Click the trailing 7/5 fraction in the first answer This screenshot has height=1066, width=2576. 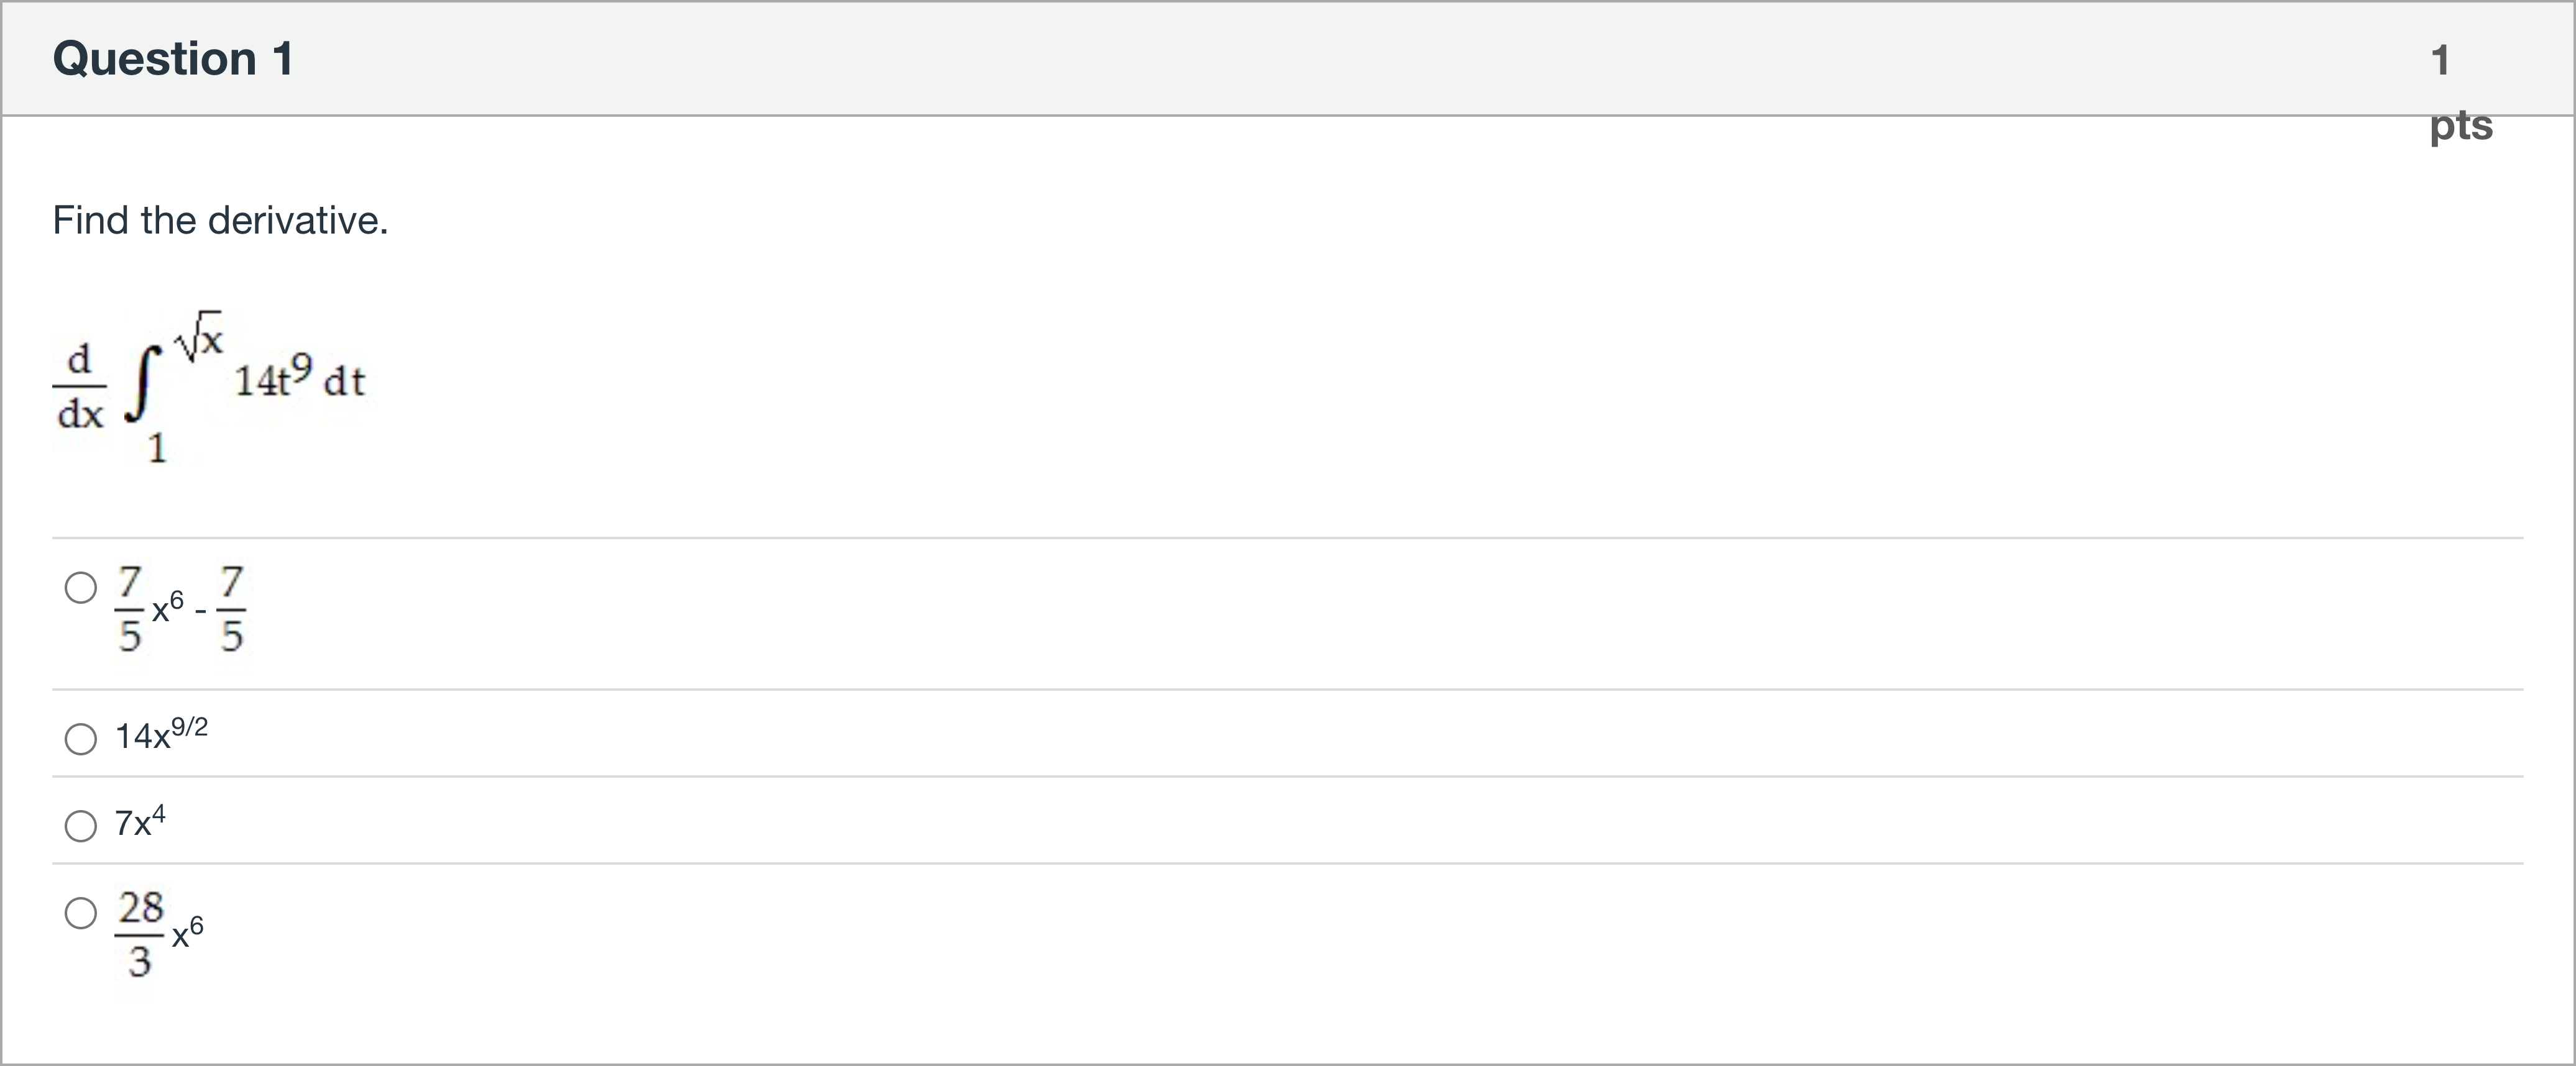[x=231, y=608]
